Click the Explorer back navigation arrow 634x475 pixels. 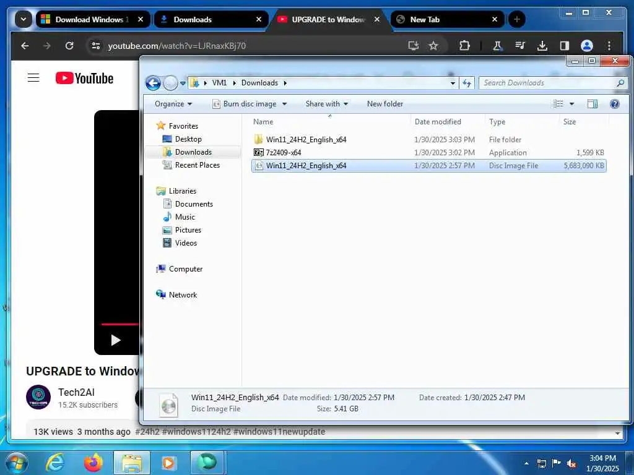point(153,83)
